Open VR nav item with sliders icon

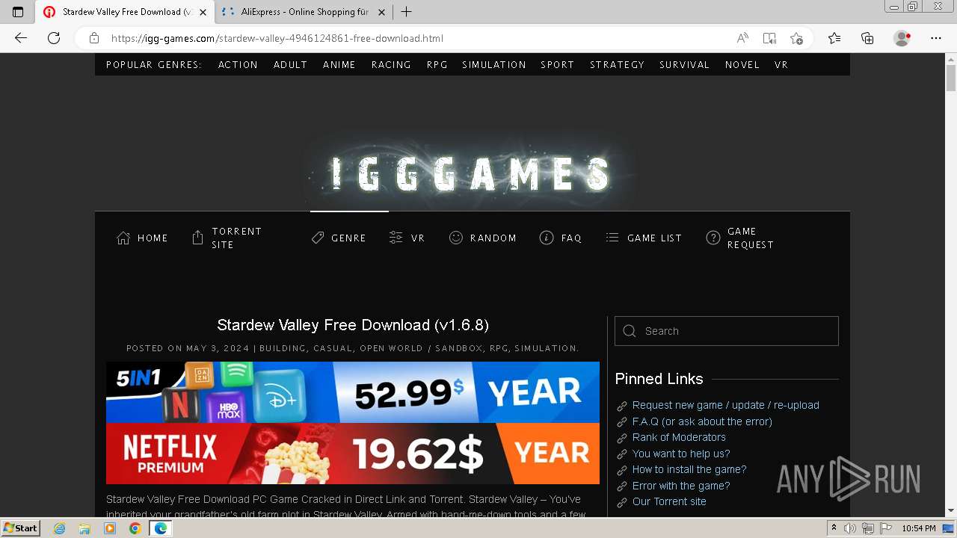click(407, 238)
